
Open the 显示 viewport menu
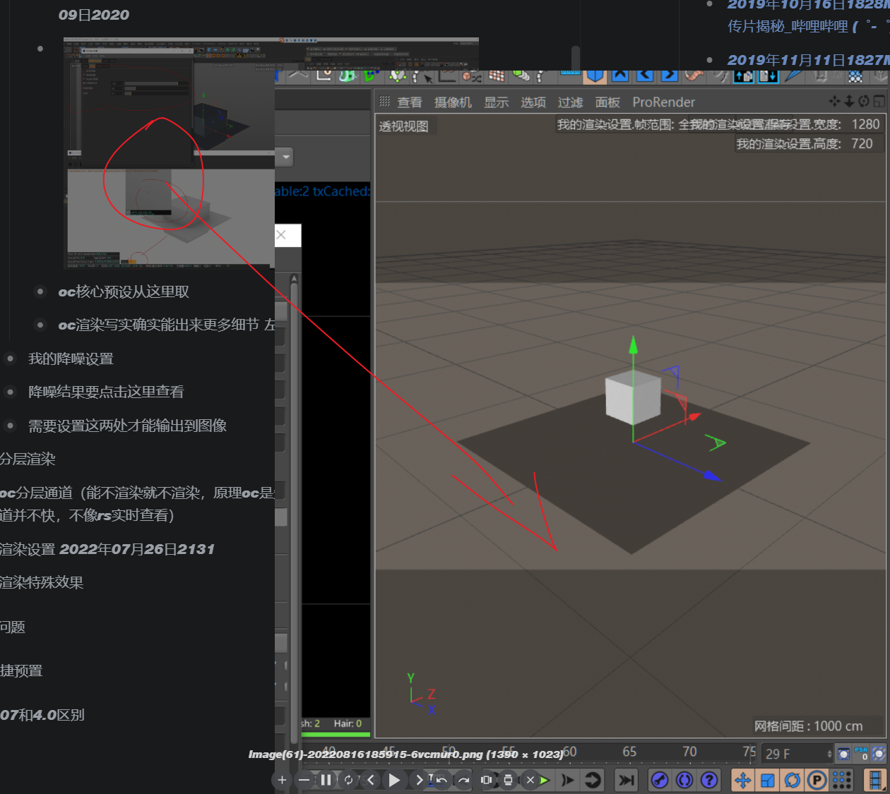(x=497, y=102)
